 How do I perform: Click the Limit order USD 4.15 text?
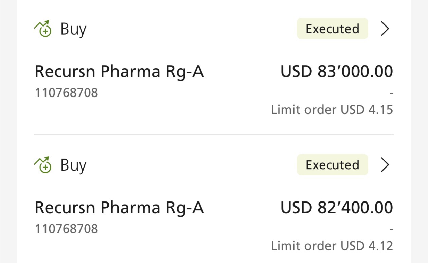pos(332,110)
